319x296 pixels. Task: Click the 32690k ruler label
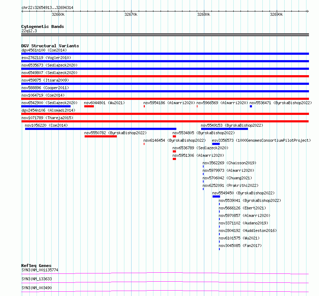coord(276,14)
